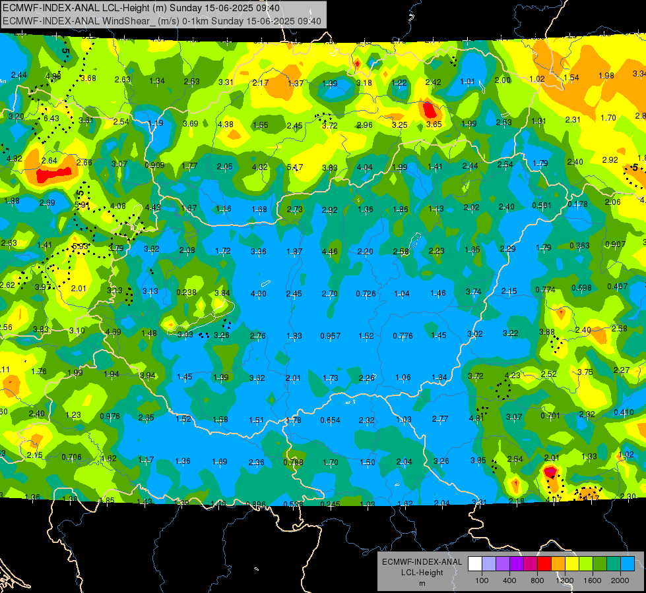
Task: Click the wind shear value 0.909
Action: [x=154, y=165]
